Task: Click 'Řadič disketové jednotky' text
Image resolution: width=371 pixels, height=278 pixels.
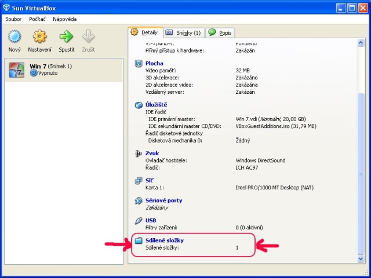Action: pos(174,133)
